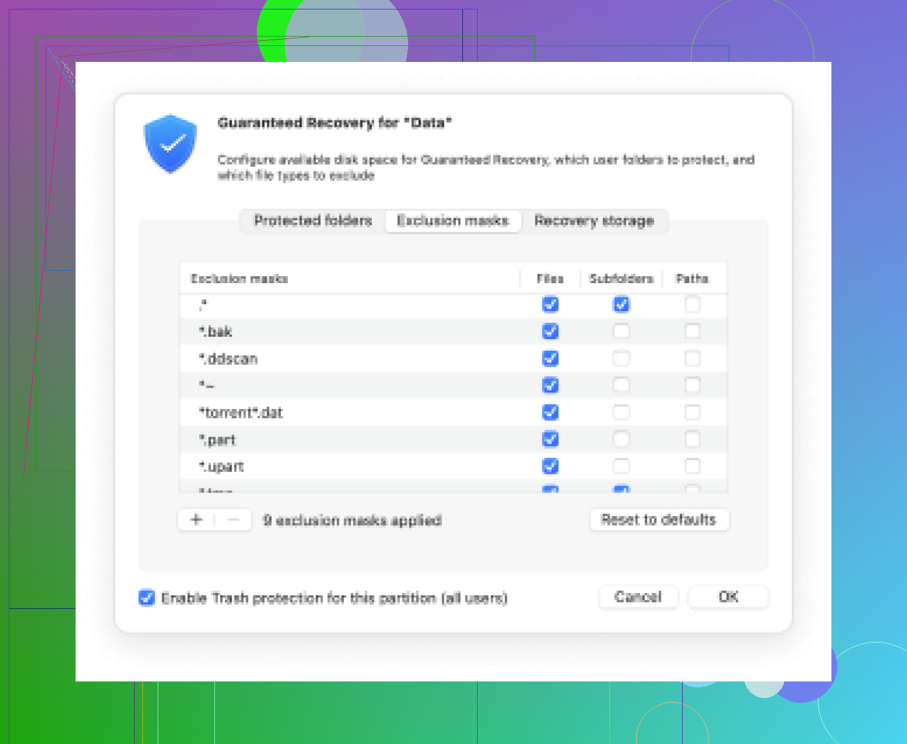Screen dimensions: 907x744
Task: Click the minus button to remove mask
Action: point(234,520)
